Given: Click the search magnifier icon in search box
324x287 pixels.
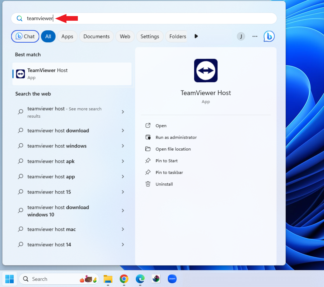Looking at the screenshot, I should click(x=19, y=18).
